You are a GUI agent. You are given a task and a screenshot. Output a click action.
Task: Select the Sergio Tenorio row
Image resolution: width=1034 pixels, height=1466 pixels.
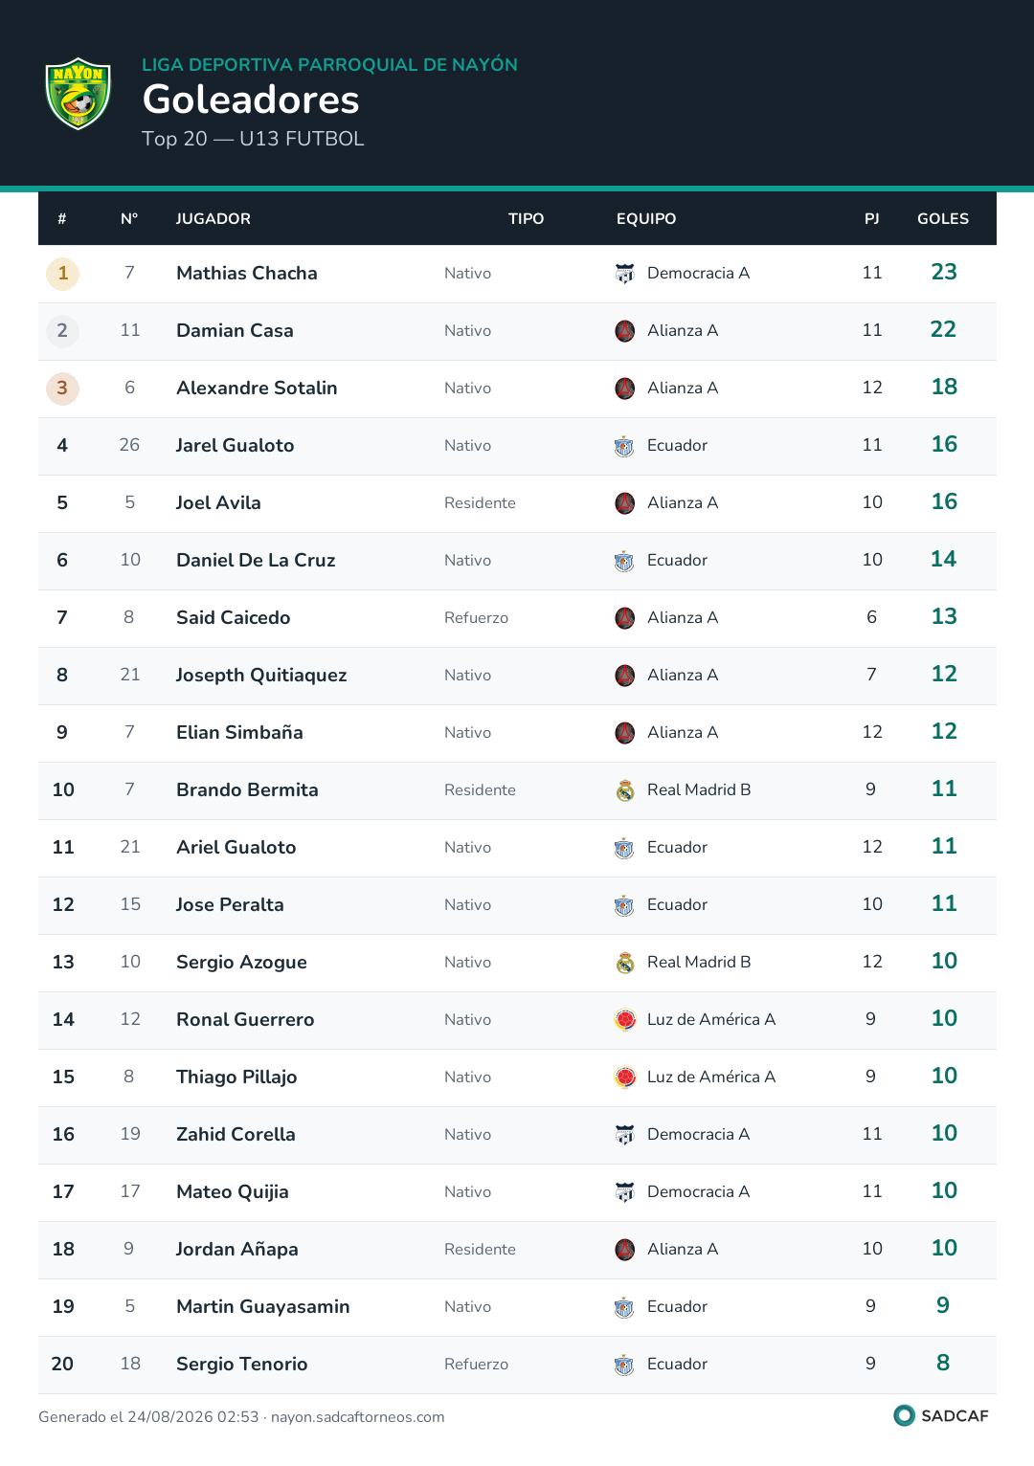coord(517,1365)
